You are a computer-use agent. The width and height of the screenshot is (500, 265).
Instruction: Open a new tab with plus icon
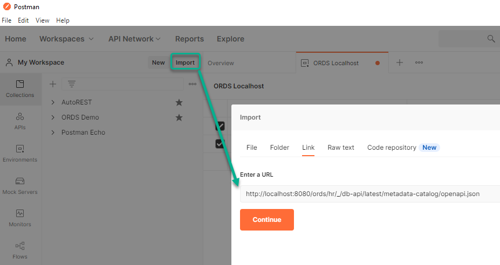click(400, 62)
